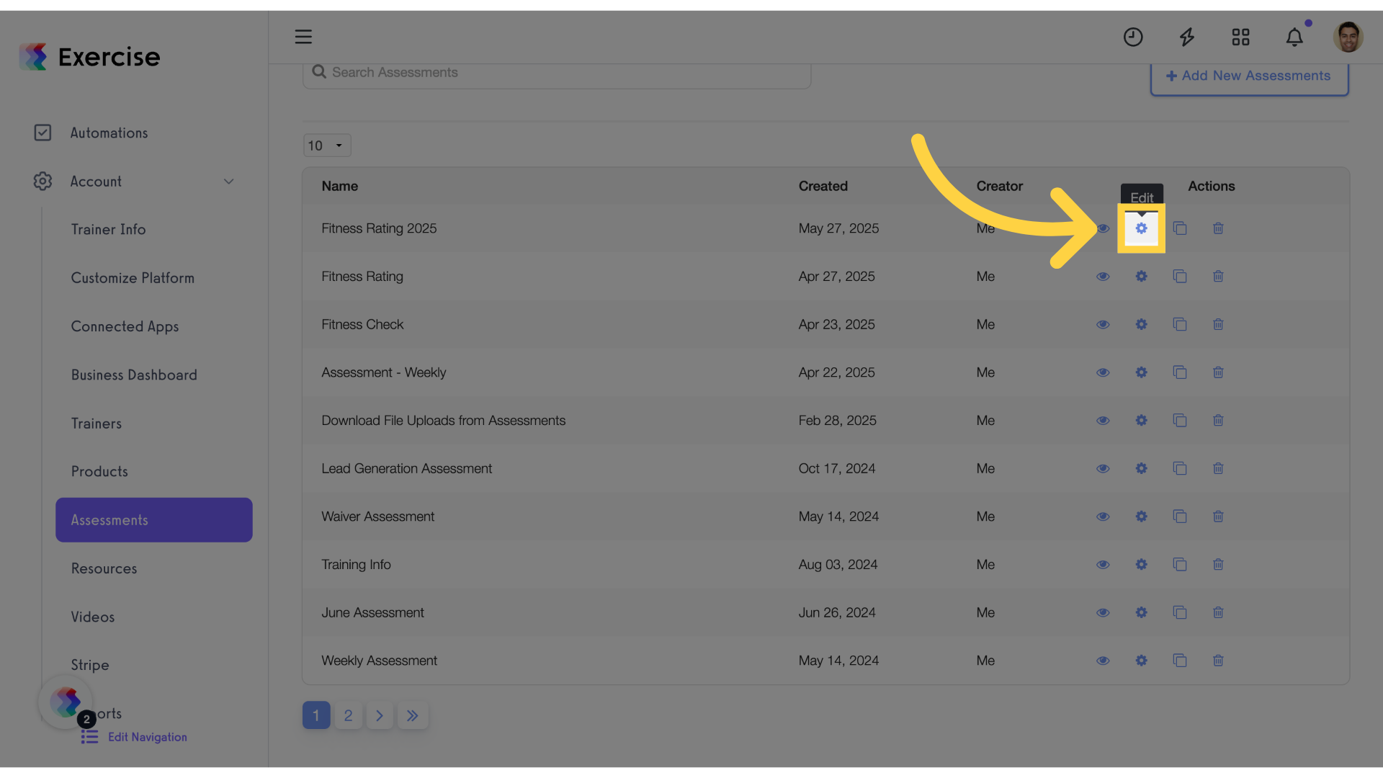Go to page 2
This screenshot has height=778, width=1383.
pyautogui.click(x=348, y=715)
